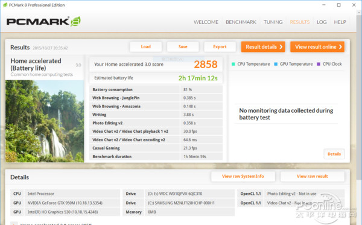This screenshot has width=362, height=225.
Task: Select Photo Editing v2 row
Action: click(156, 123)
